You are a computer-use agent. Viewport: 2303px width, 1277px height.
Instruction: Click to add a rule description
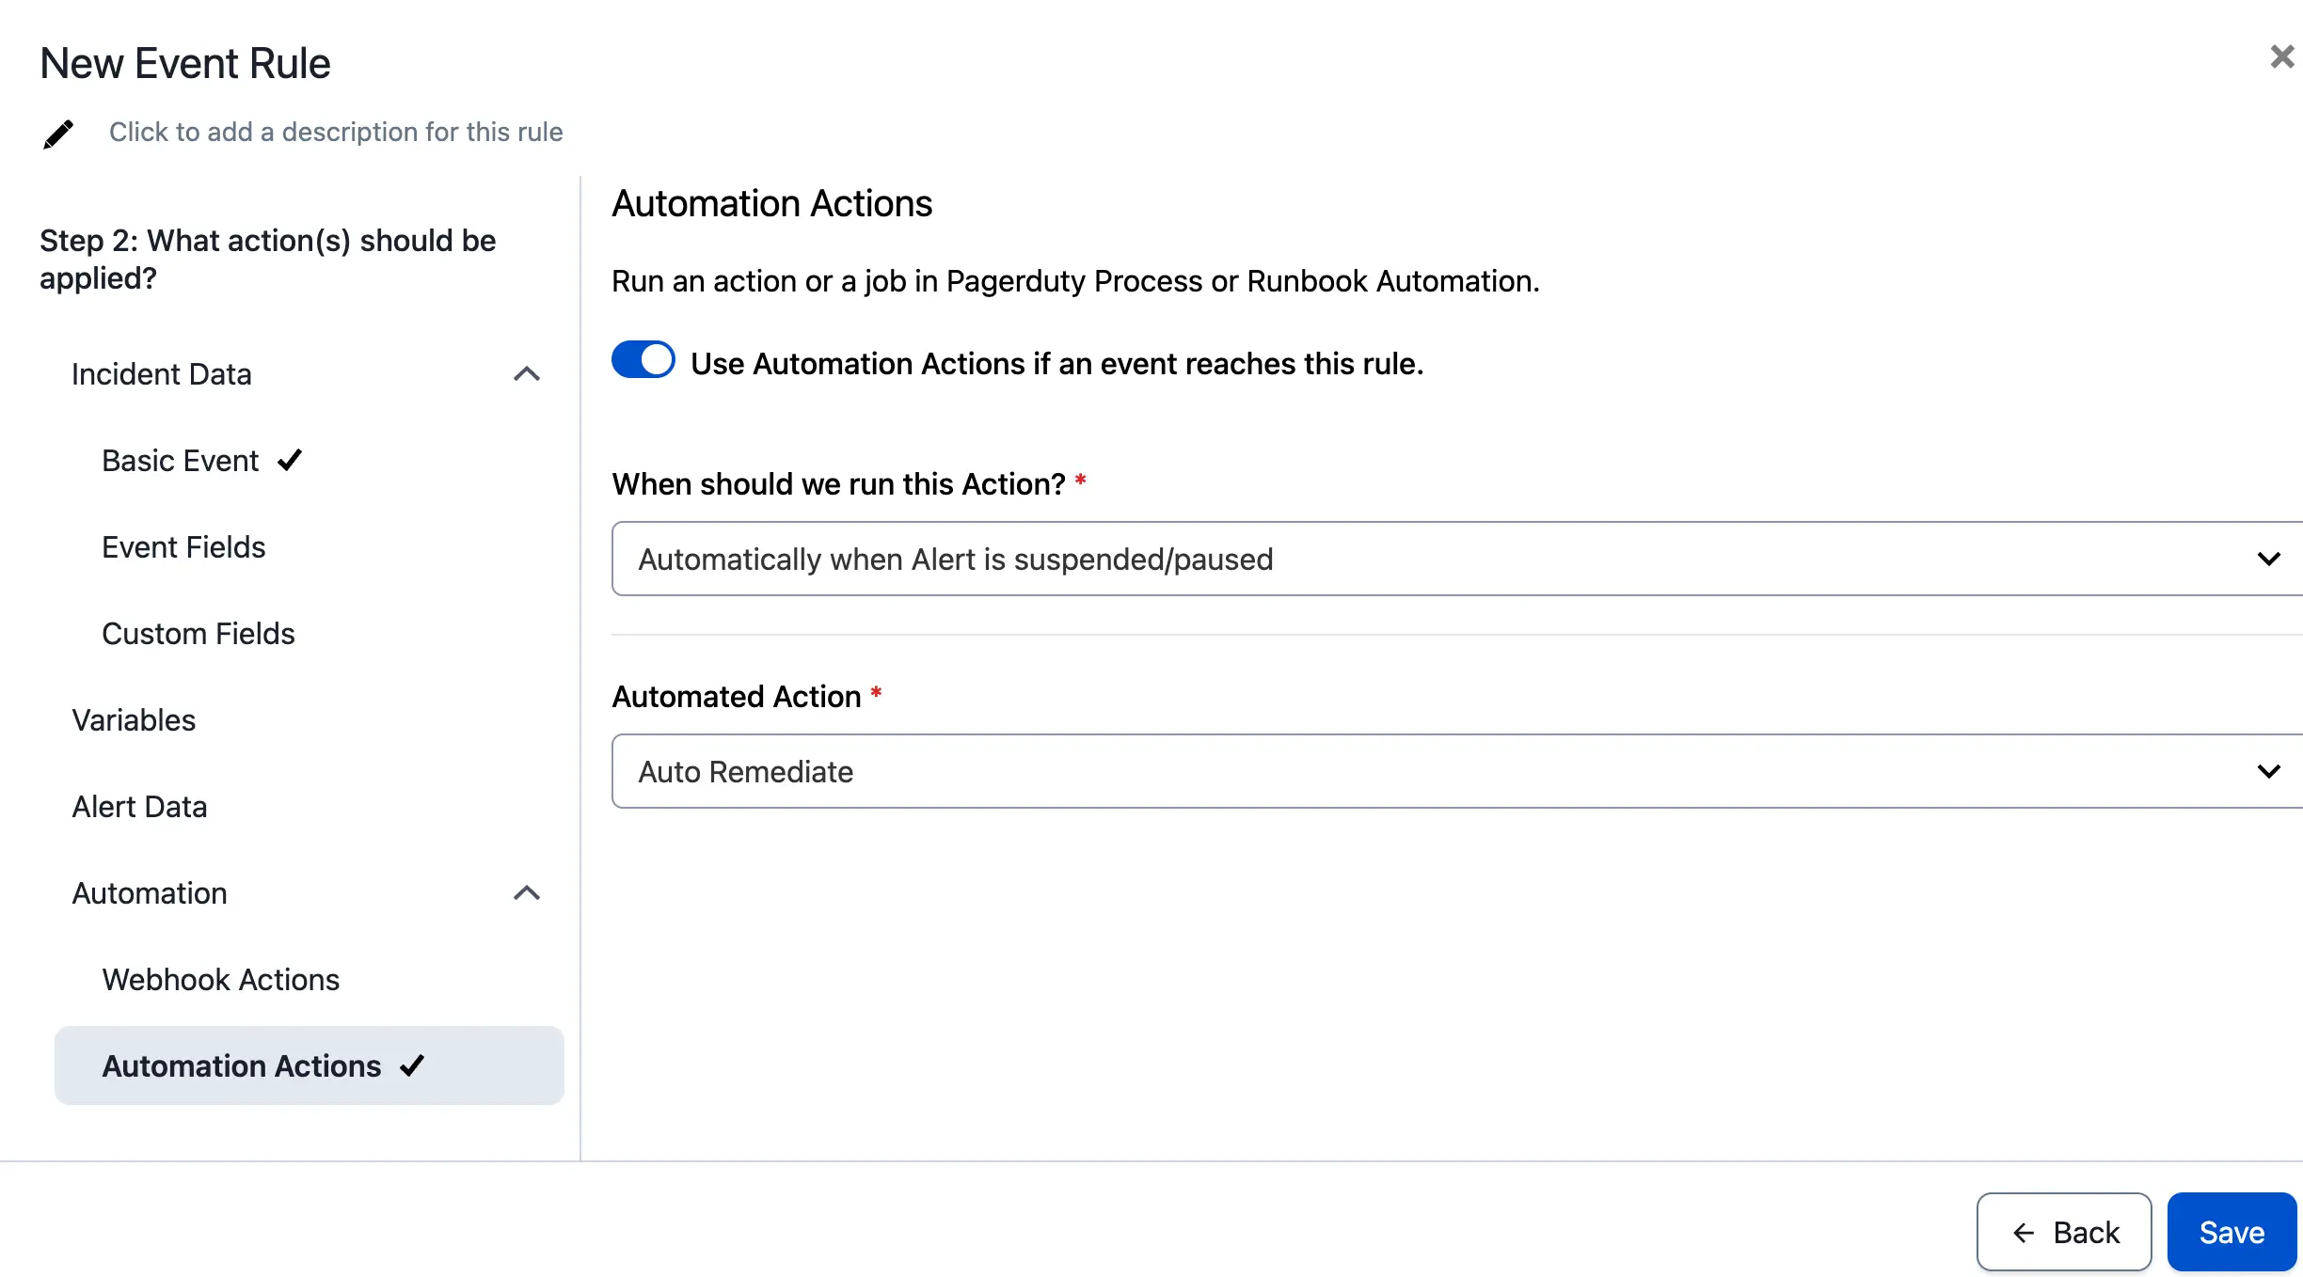point(336,132)
